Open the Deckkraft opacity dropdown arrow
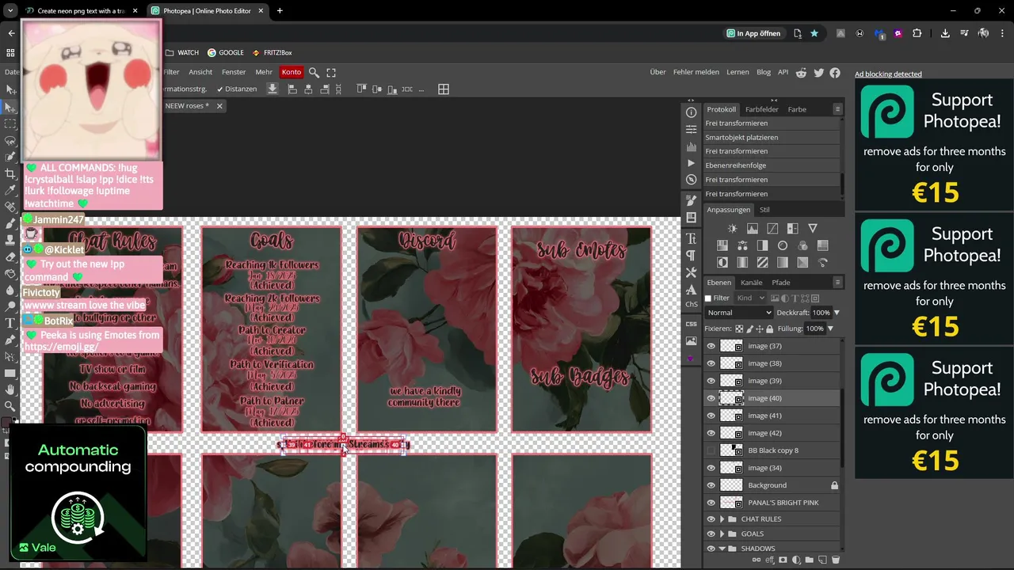1014x570 pixels. [837, 313]
